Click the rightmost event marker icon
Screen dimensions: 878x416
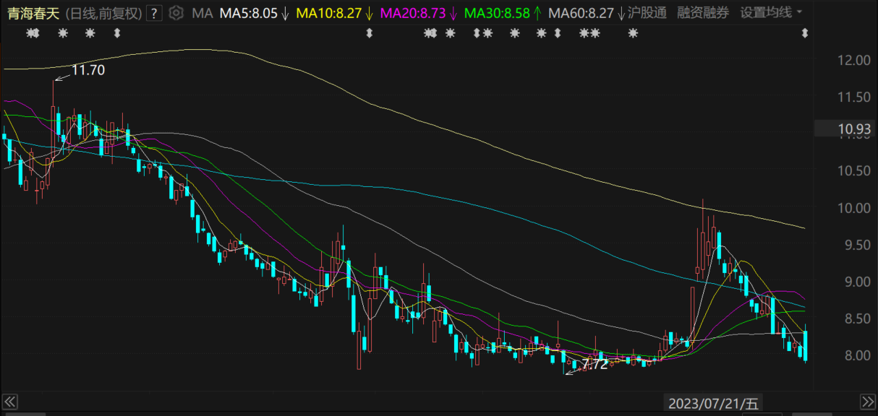tap(805, 33)
